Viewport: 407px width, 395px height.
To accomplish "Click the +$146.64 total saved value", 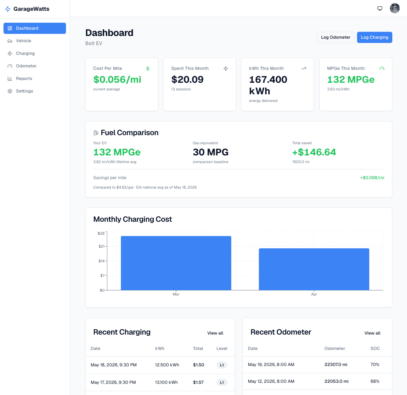I will [314, 152].
